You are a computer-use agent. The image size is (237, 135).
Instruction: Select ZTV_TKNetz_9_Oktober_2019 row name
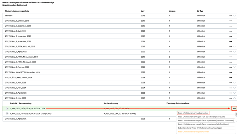(17, 21)
